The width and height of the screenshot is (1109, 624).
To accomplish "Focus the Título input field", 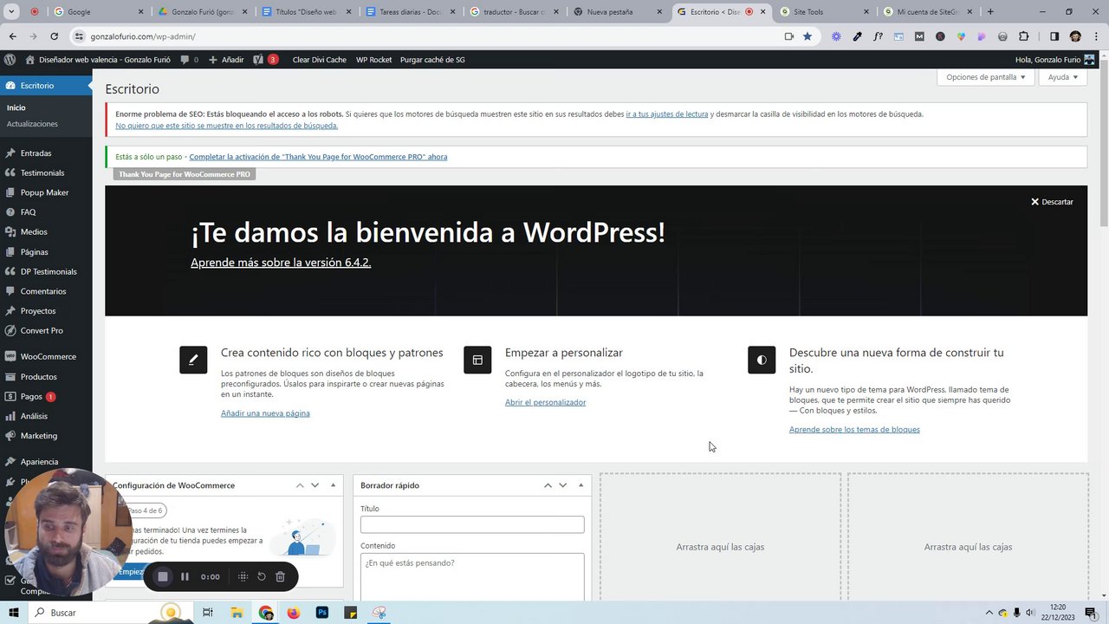I will point(472,524).
